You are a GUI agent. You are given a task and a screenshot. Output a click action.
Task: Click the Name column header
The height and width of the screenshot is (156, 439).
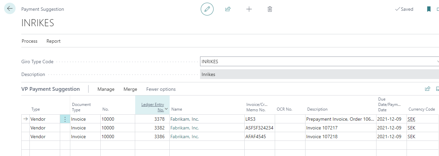click(177, 109)
